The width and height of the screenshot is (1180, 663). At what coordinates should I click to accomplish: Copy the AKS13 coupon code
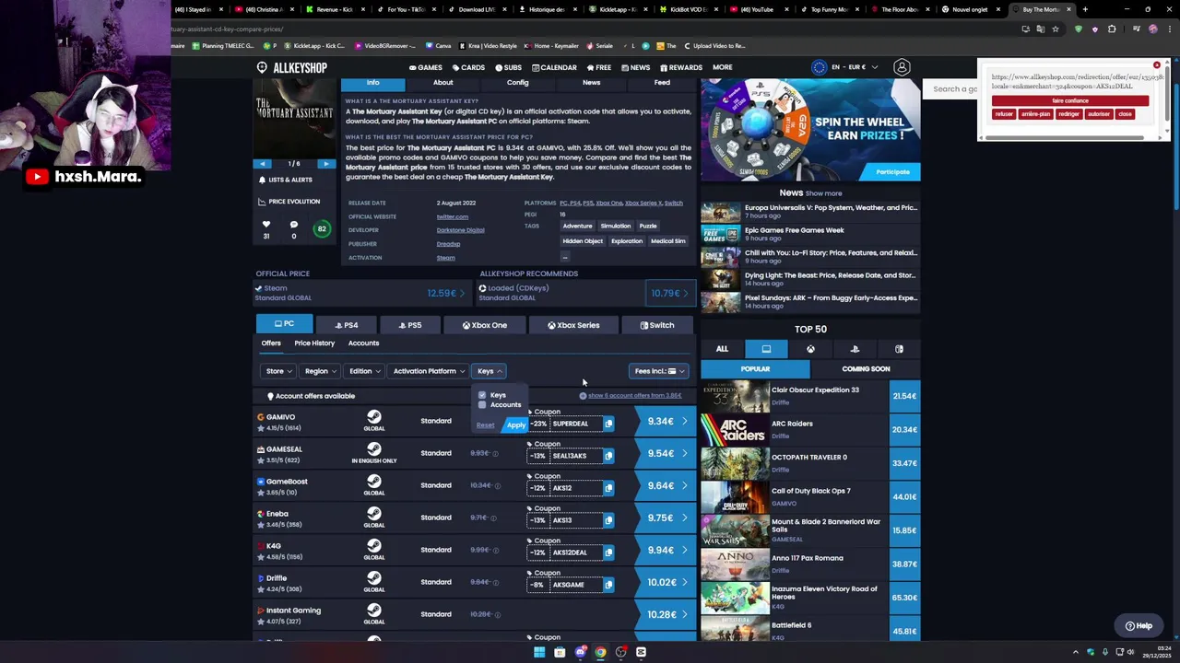click(608, 520)
